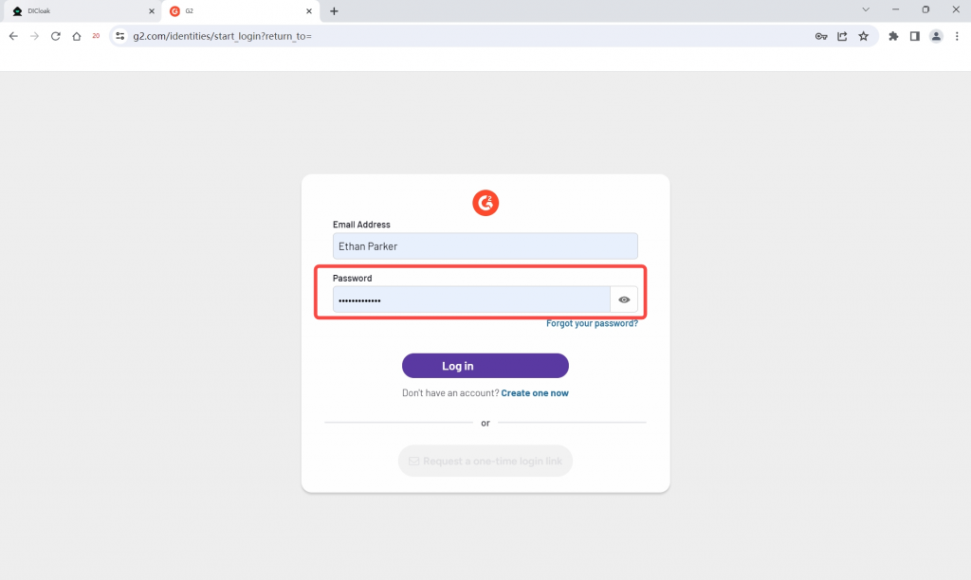
Task: Click into the Email Address field
Action: click(485, 246)
